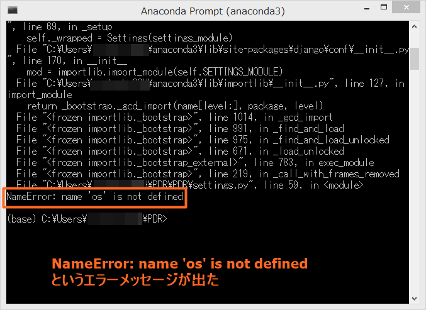Close the Anaconda Prompt window
Viewport: 426px width, 310px height.
click(406, 7)
